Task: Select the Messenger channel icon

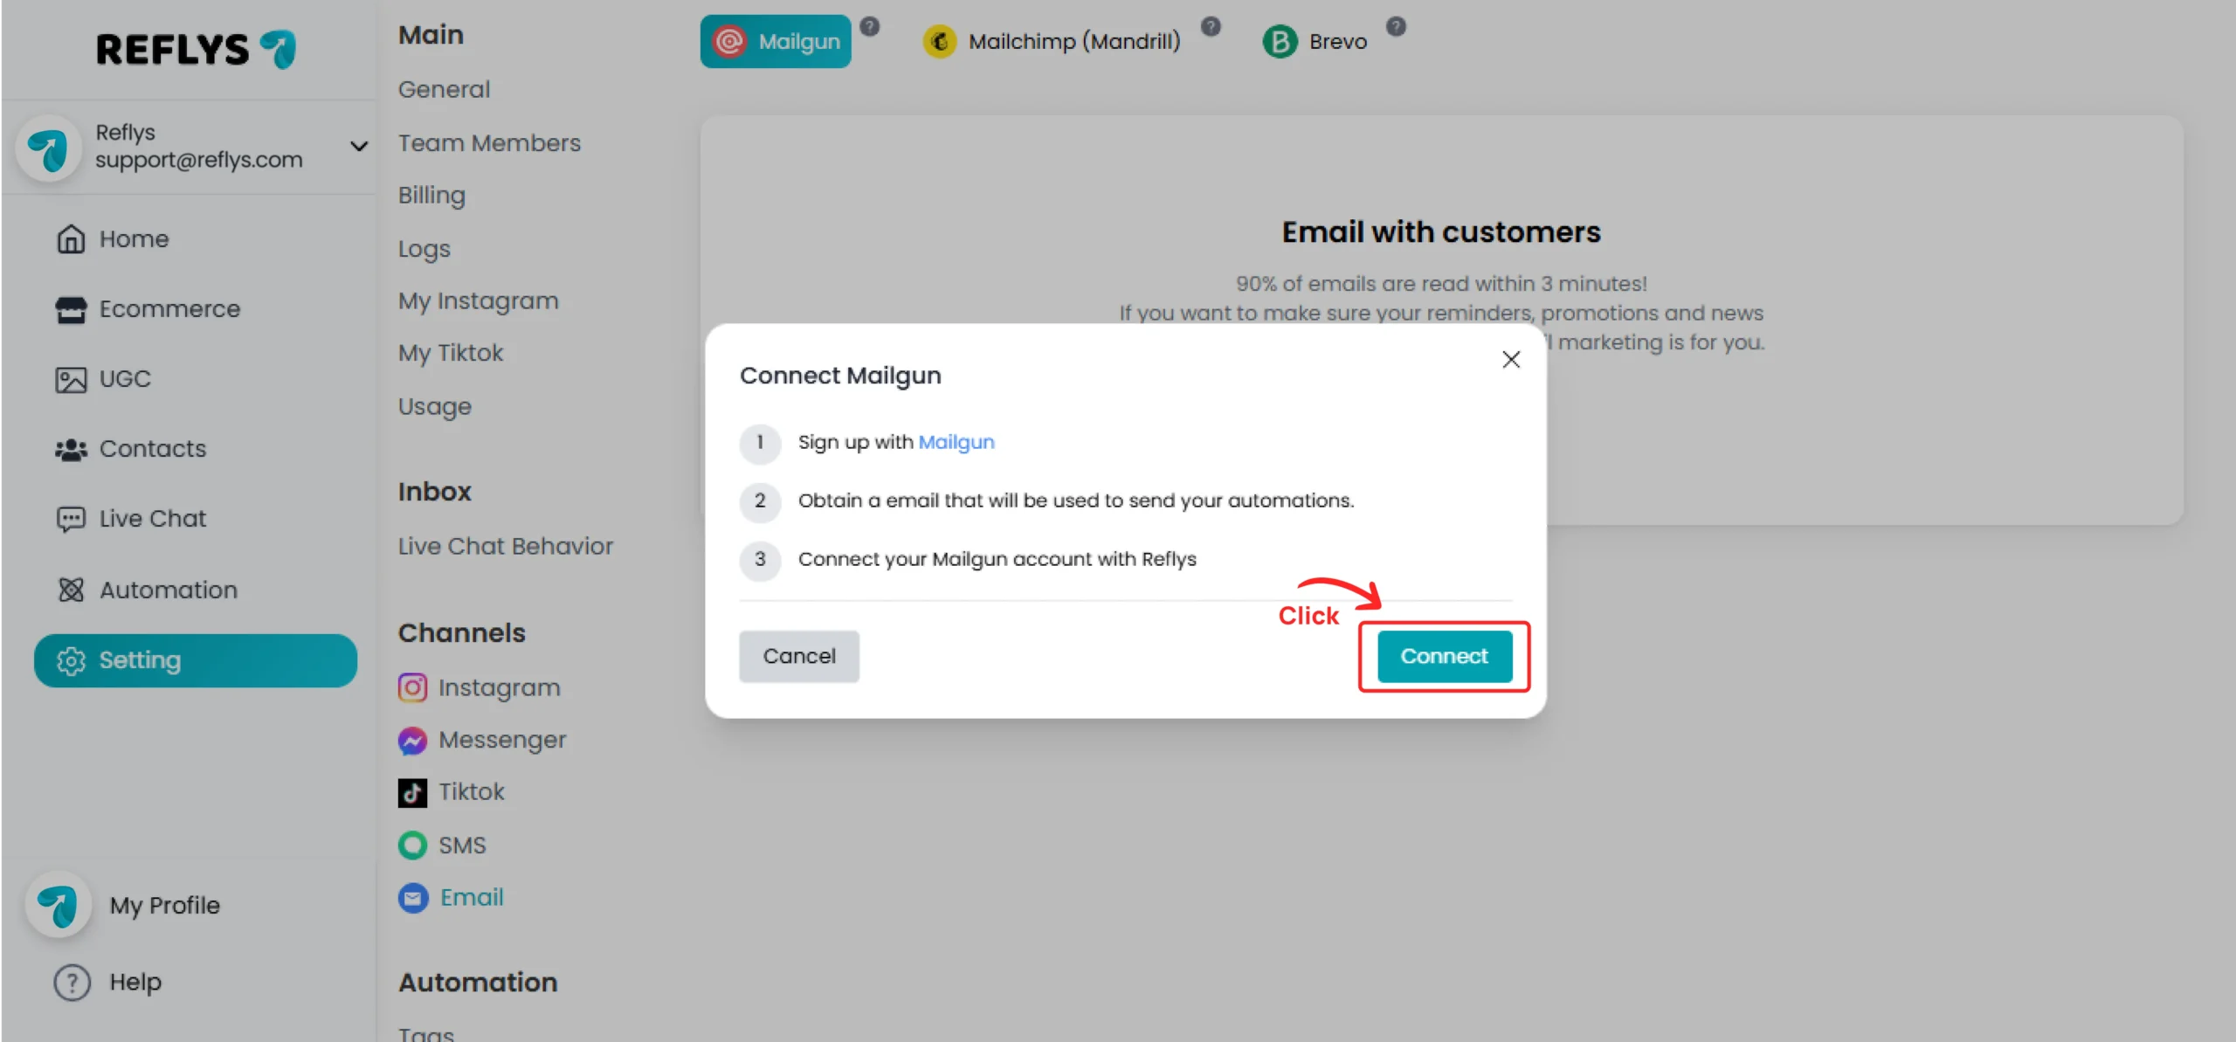Action: point(412,740)
